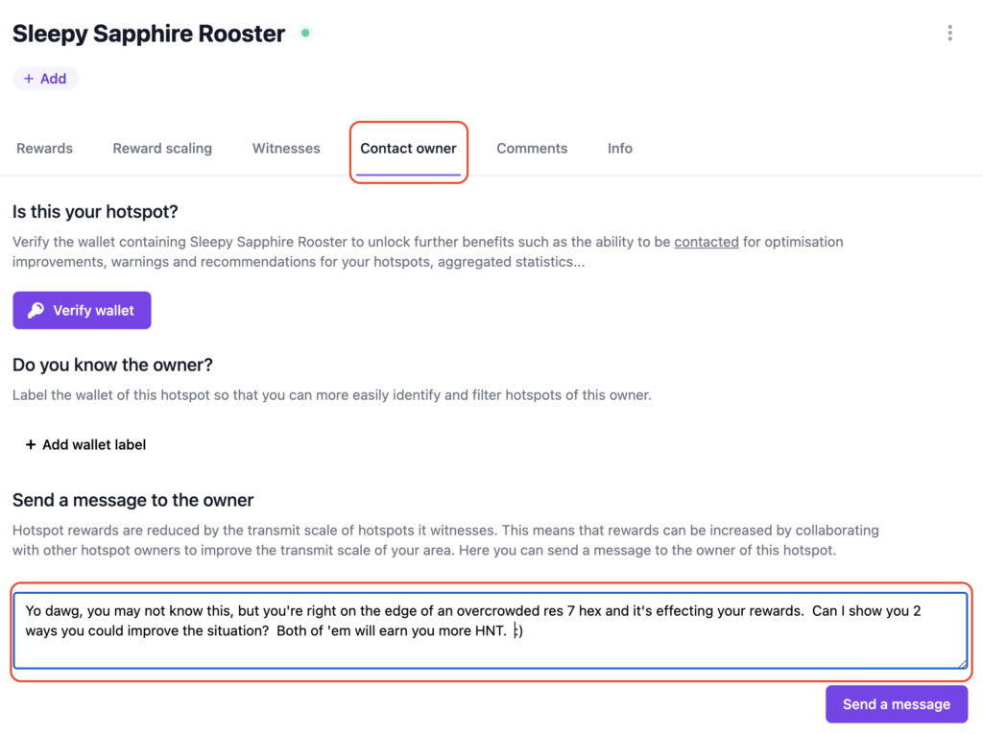Click the "Label the wallet of this hotspot" description
The width and height of the screenshot is (983, 734).
pyautogui.click(x=332, y=394)
